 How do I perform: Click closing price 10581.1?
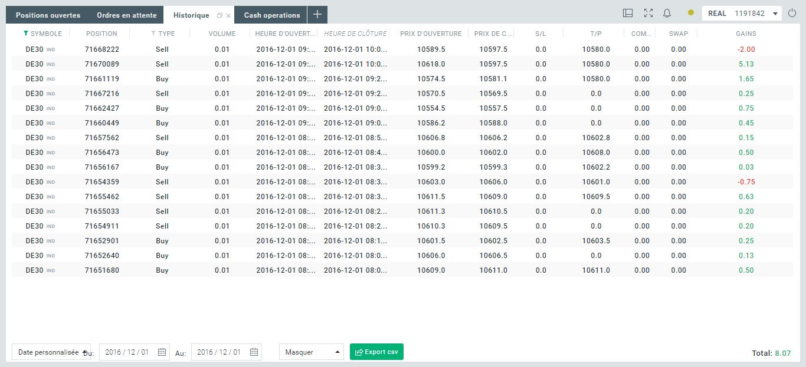pos(493,79)
